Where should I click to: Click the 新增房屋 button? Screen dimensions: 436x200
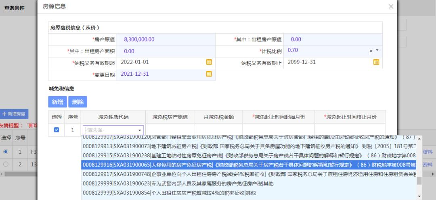(14, 114)
